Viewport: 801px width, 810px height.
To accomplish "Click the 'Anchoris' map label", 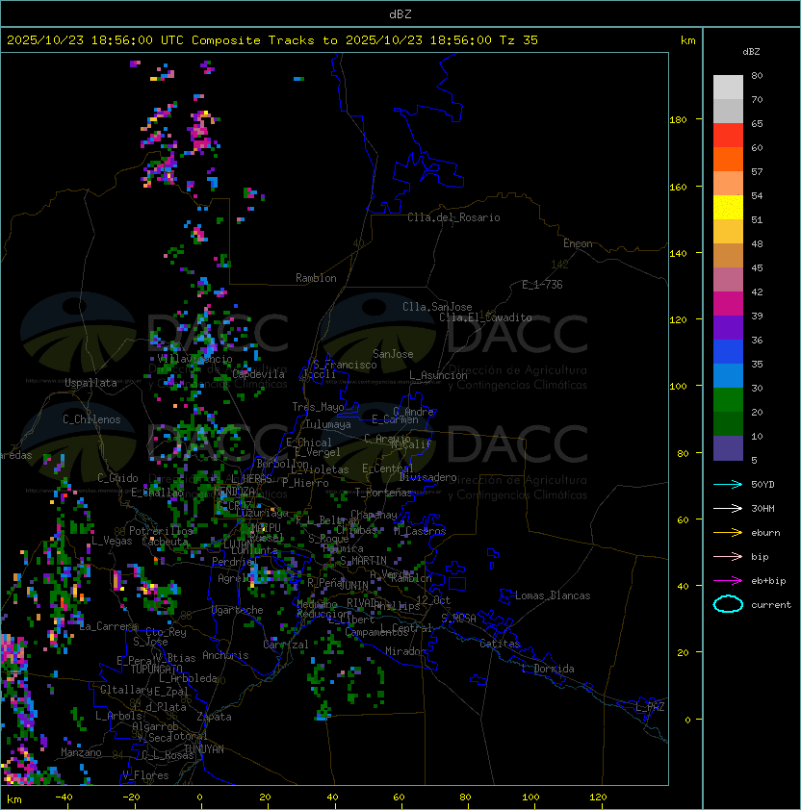I will (225, 655).
